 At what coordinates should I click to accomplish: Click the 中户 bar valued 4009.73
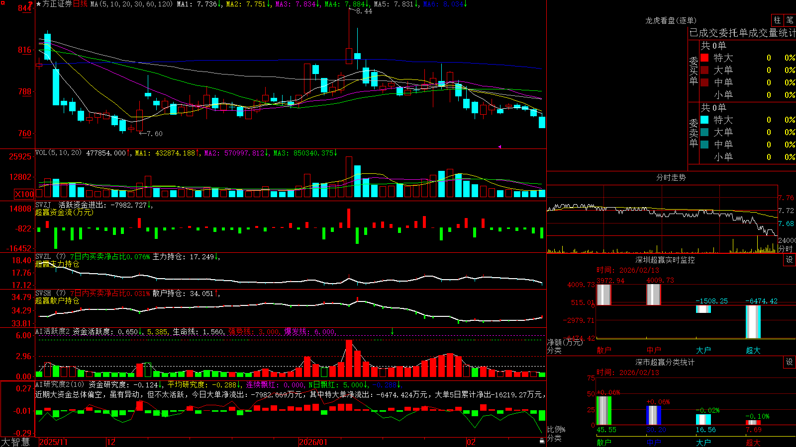(x=653, y=295)
